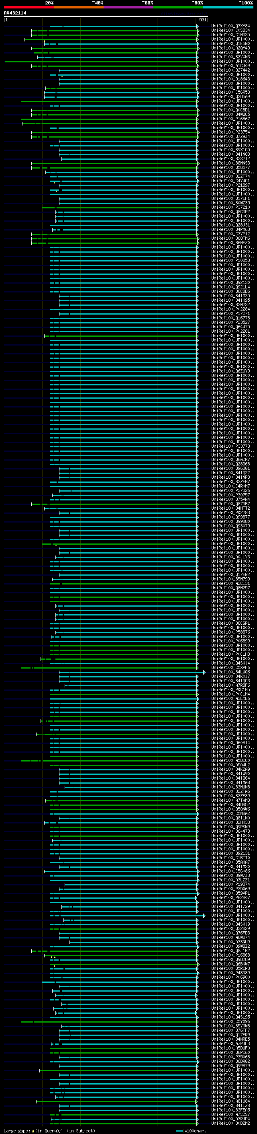Select label UniRef100_P17271
This screenshot has height=1134, width=257.
pos(230,314)
